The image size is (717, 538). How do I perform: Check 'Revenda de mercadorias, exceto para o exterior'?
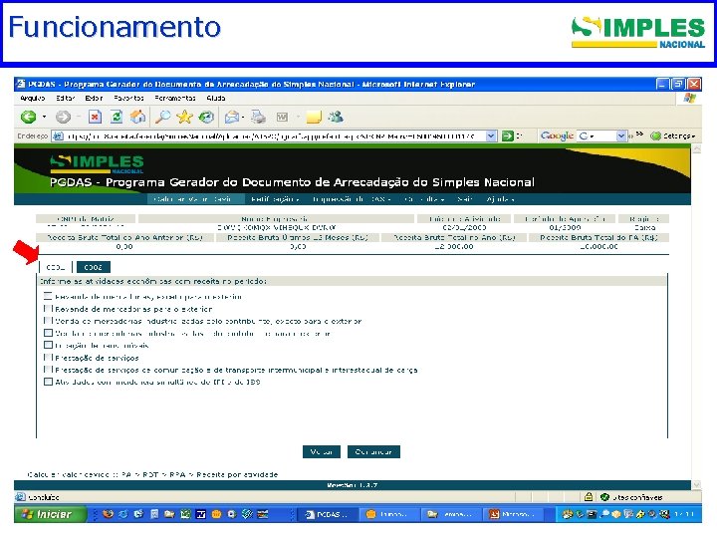click(48, 296)
